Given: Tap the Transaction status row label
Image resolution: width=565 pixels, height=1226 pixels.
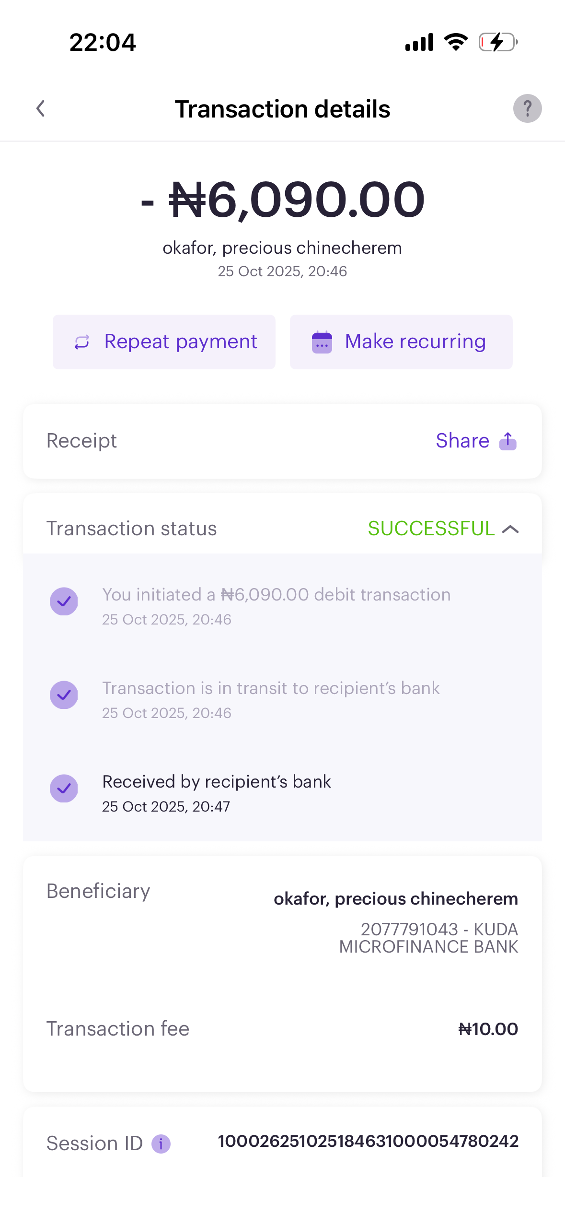Looking at the screenshot, I should [131, 529].
